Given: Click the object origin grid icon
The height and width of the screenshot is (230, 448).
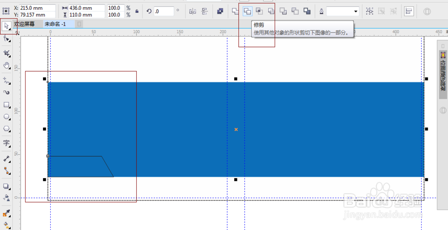Looking at the screenshot, I should pos(6,11).
